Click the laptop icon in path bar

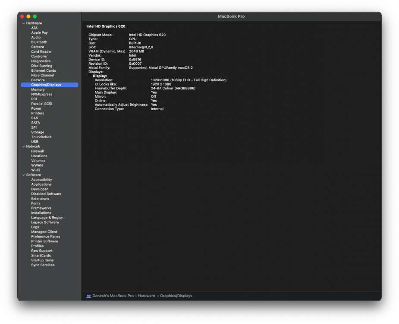click(88, 296)
